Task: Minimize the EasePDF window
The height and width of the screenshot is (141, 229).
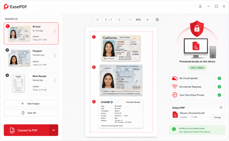Action: pyautogui.click(x=208, y=6)
